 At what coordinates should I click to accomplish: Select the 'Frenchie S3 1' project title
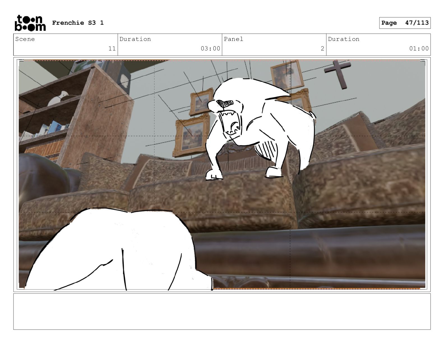(x=78, y=23)
